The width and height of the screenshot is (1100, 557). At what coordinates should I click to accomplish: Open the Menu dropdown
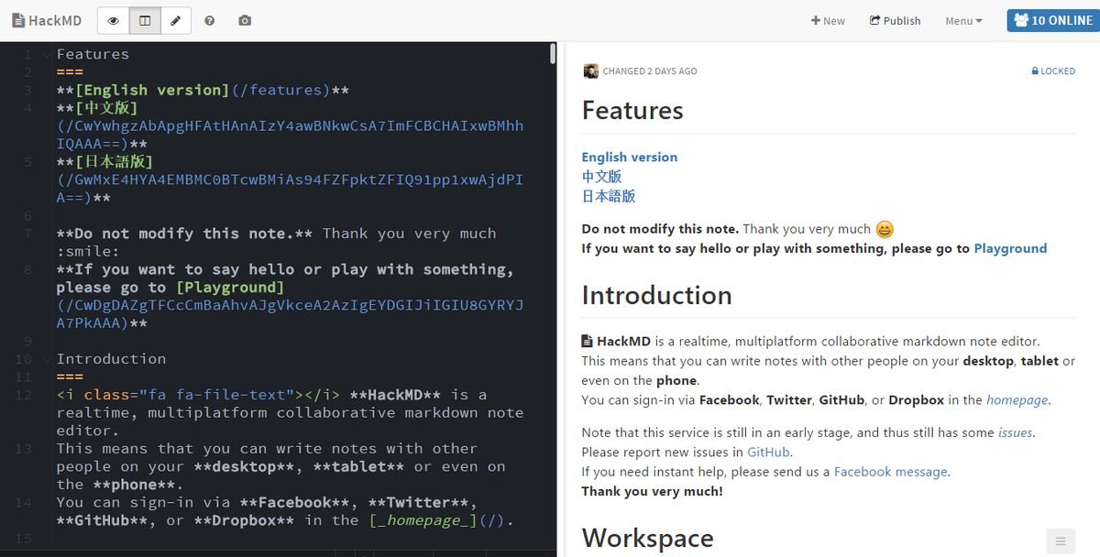962,20
